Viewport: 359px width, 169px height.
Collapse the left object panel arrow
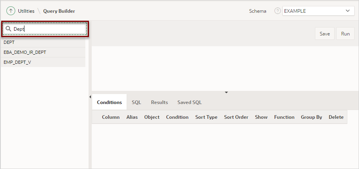[x=90, y=97]
